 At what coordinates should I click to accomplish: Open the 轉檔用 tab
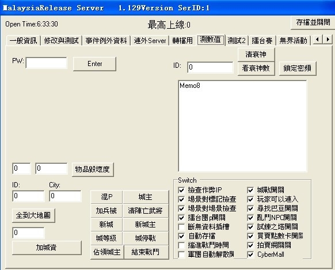click(x=182, y=41)
